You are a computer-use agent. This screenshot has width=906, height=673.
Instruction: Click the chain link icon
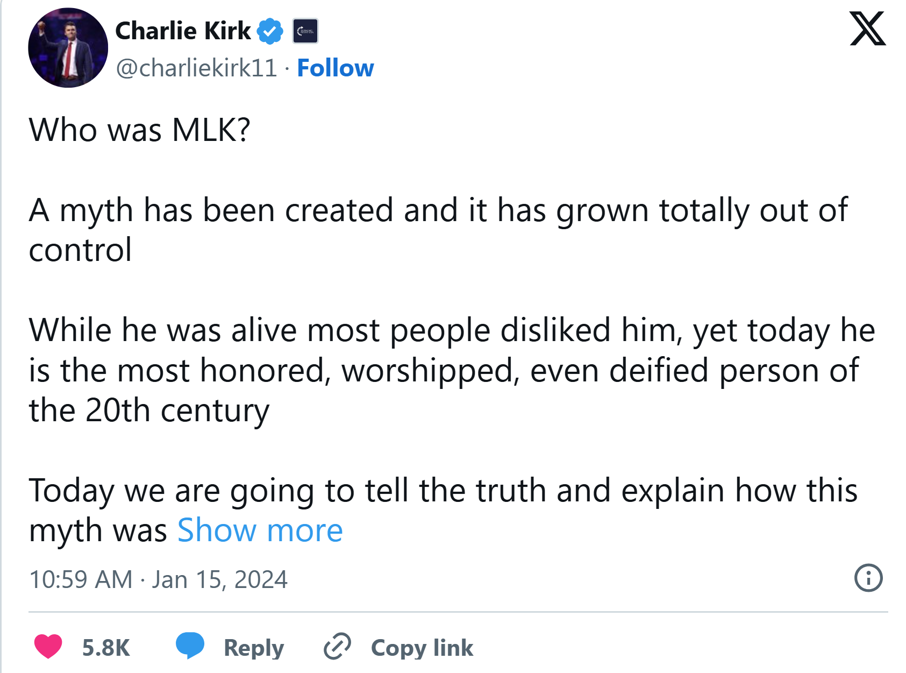337,647
